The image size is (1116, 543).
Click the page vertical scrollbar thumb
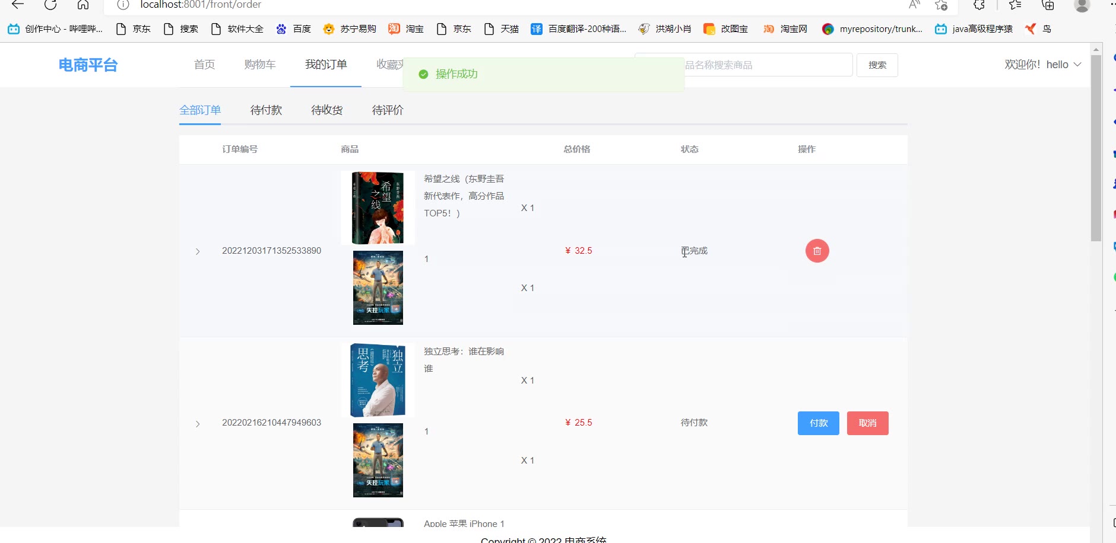point(1096,148)
